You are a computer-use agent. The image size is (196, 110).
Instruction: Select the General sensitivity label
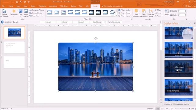pos(81,22)
